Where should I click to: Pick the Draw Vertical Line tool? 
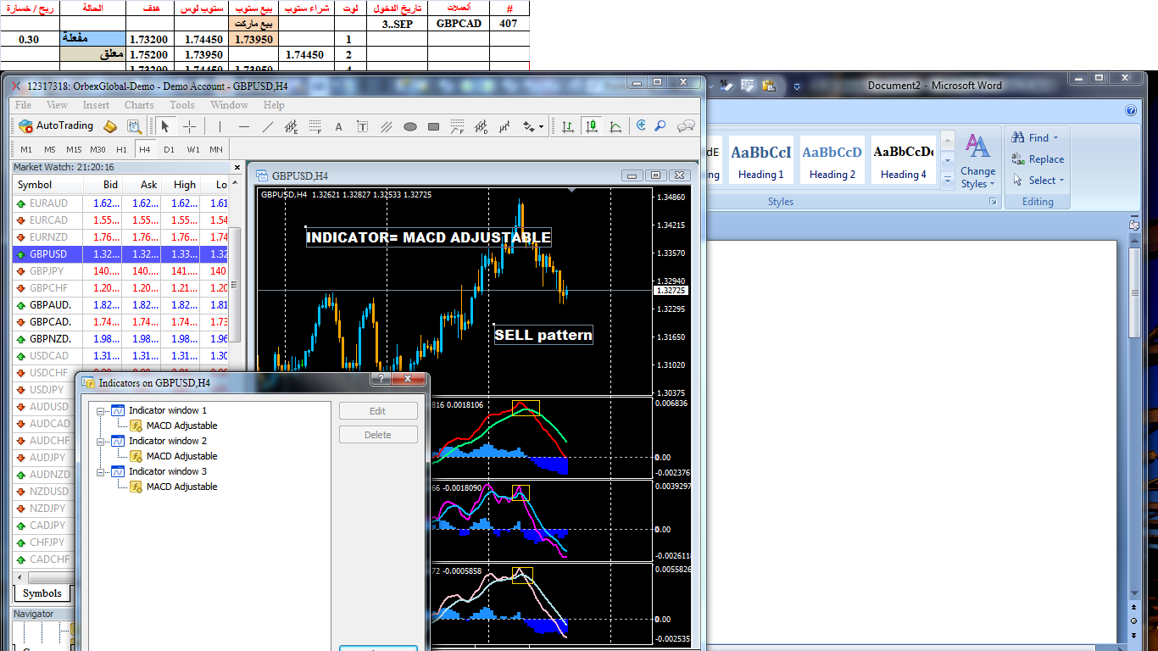(220, 126)
